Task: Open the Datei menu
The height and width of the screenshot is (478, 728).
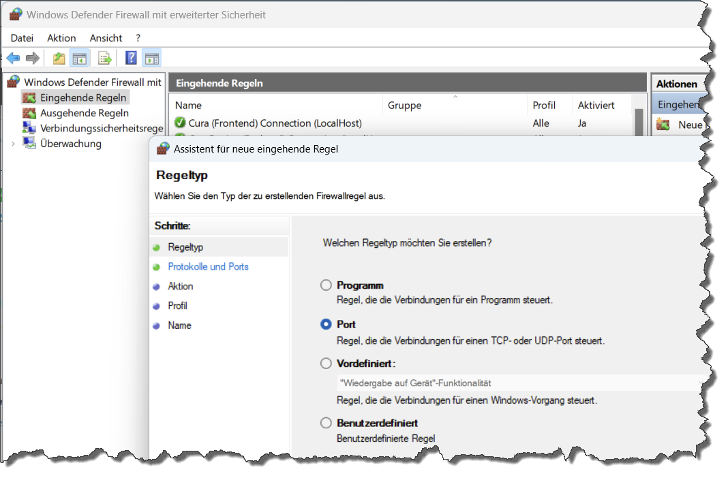Action: pyautogui.click(x=22, y=38)
